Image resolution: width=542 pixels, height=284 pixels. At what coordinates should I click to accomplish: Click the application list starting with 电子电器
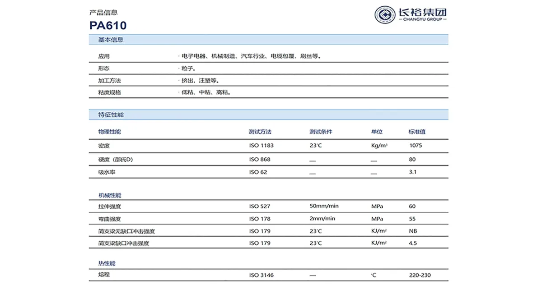251,57
